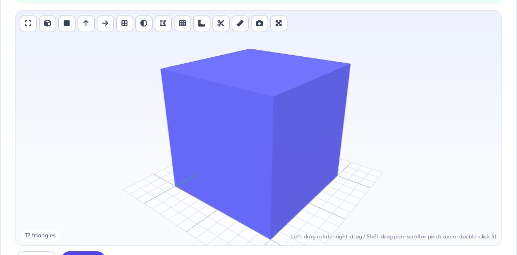Select the ruler measure tool

[240, 24]
